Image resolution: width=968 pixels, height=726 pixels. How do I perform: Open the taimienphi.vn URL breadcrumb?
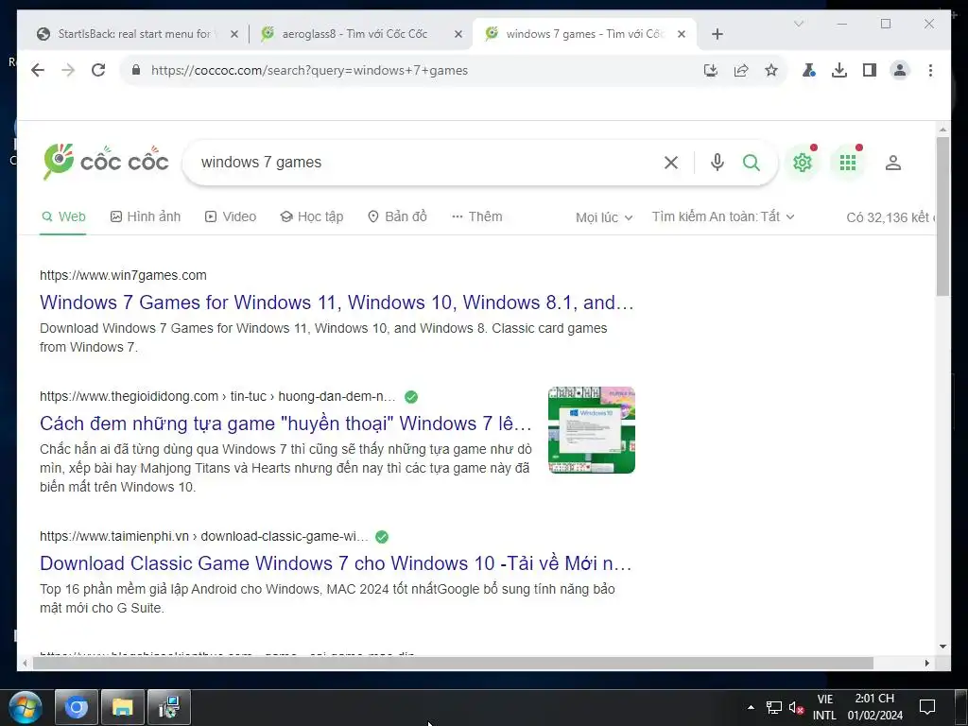[204, 537]
